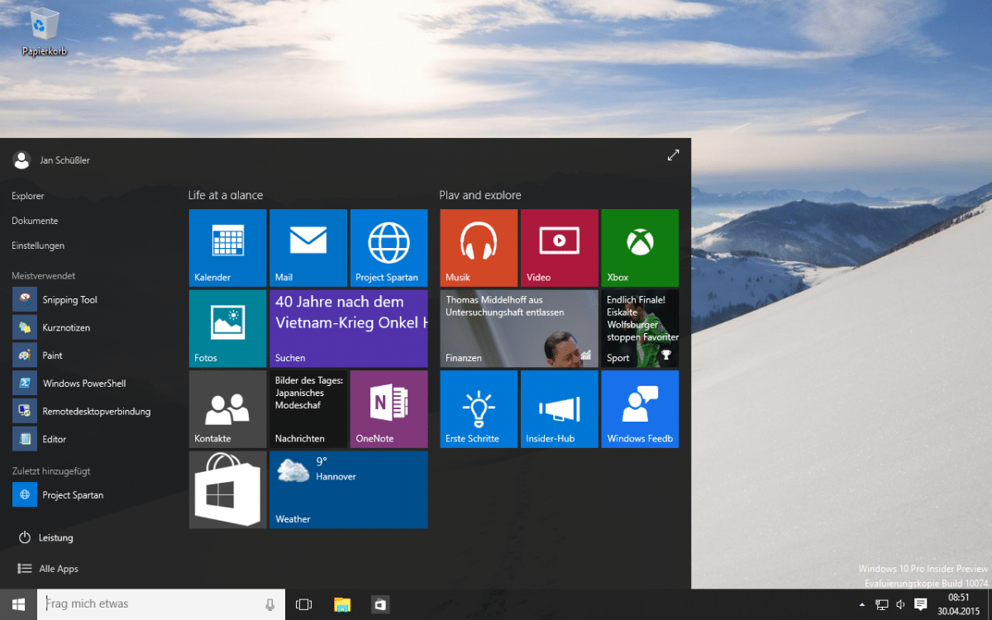Open the Video tile
The height and width of the screenshot is (620, 992).
point(559,248)
